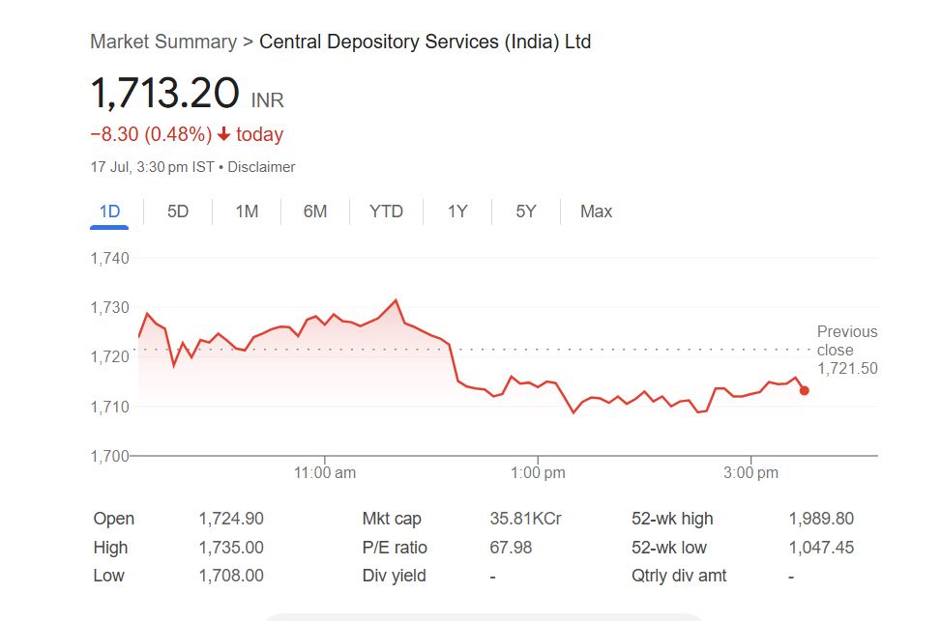Show the 6M price history tab
This screenshot has width=941, height=621.
[x=315, y=212]
